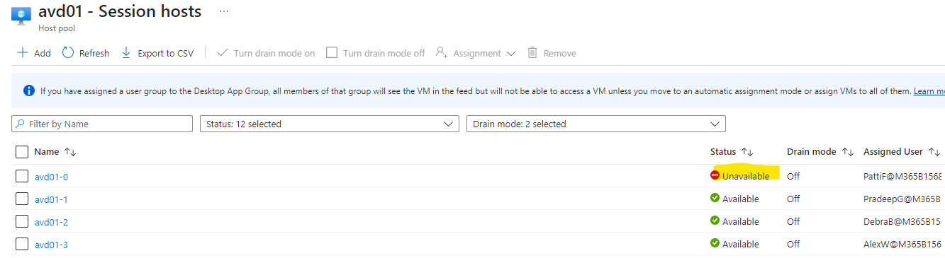The height and width of the screenshot is (258, 945).
Task: Click the Remove trash can icon
Action: tap(532, 53)
